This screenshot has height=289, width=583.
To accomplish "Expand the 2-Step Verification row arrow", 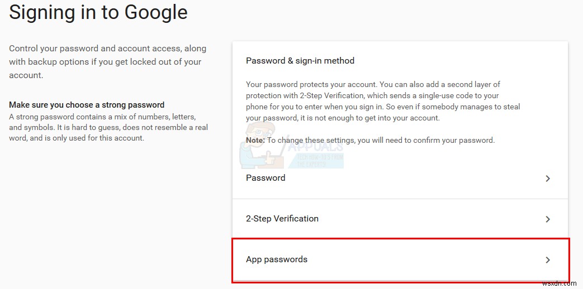I will [548, 219].
